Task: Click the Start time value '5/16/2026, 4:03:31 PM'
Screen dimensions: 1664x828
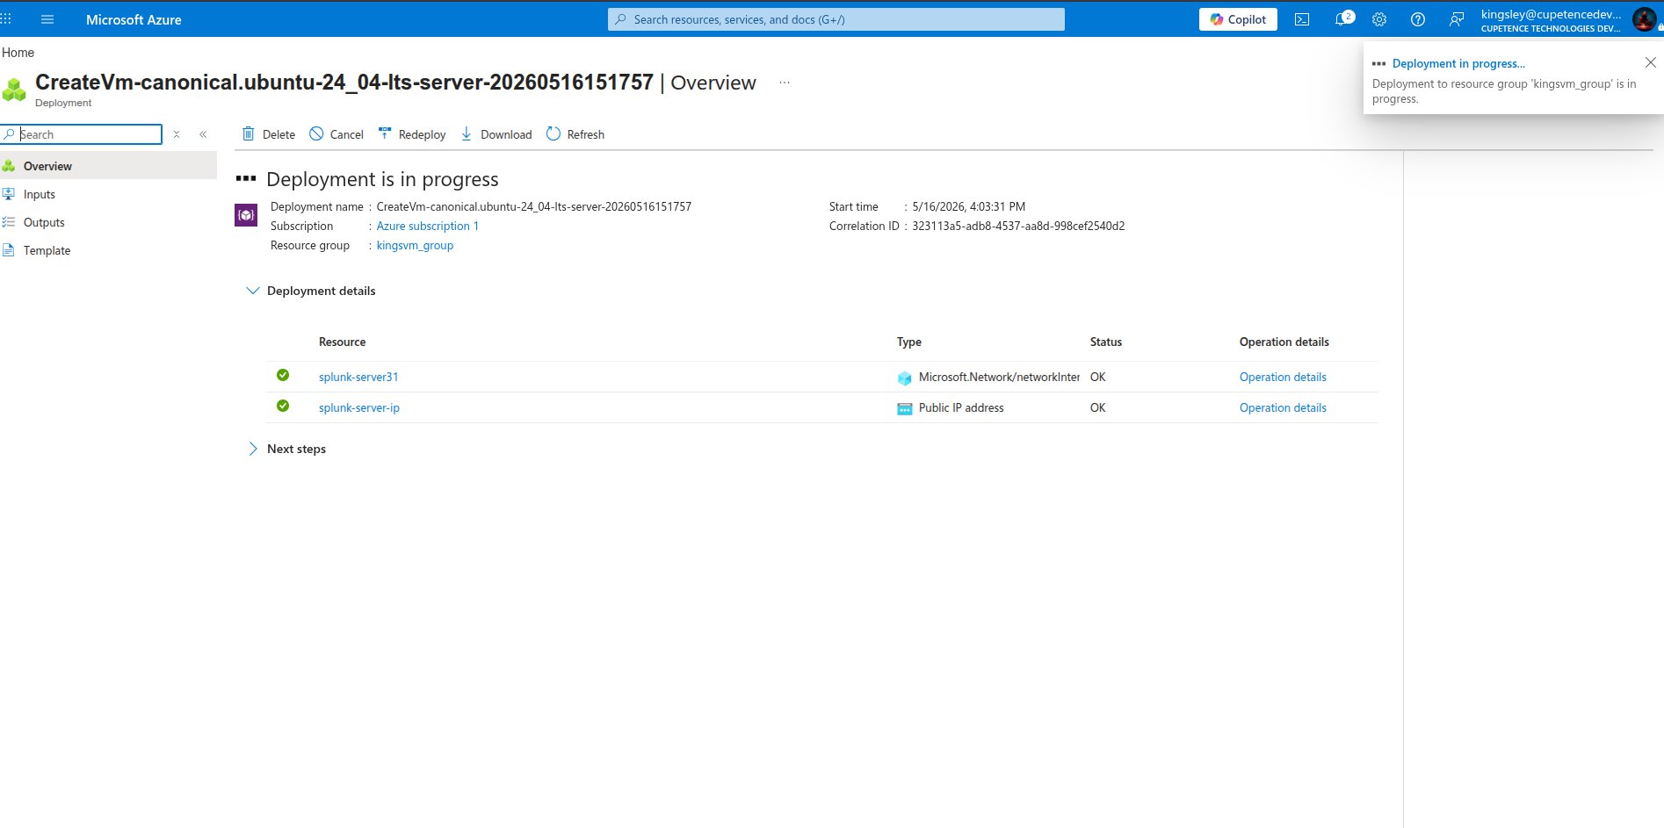Action: click(x=968, y=207)
